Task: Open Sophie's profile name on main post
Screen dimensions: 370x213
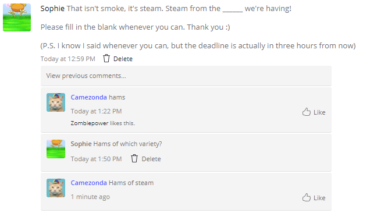Action: 52,9
